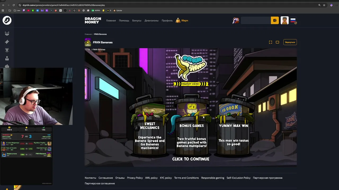Switch game to wide theater view
339x190 pixels.
pos(277,42)
